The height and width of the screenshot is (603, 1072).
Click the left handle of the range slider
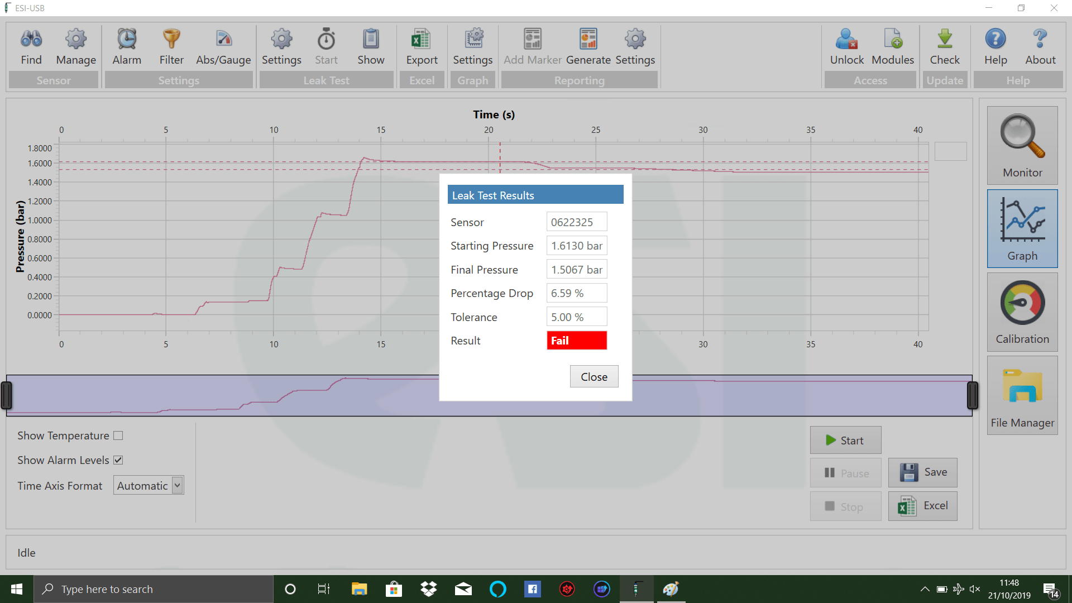[x=7, y=395]
